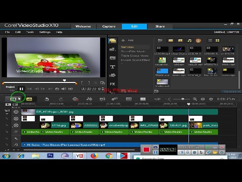Open Auto Music tool
The image size is (242, 182).
click(x=102, y=99)
